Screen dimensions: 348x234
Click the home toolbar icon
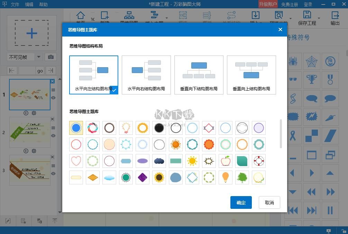point(80,16)
